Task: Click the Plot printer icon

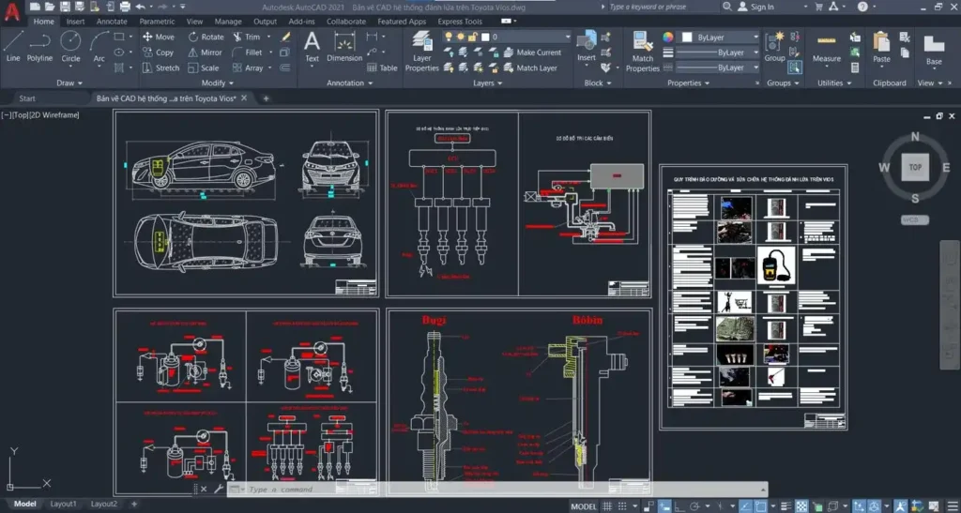Action: point(125,7)
